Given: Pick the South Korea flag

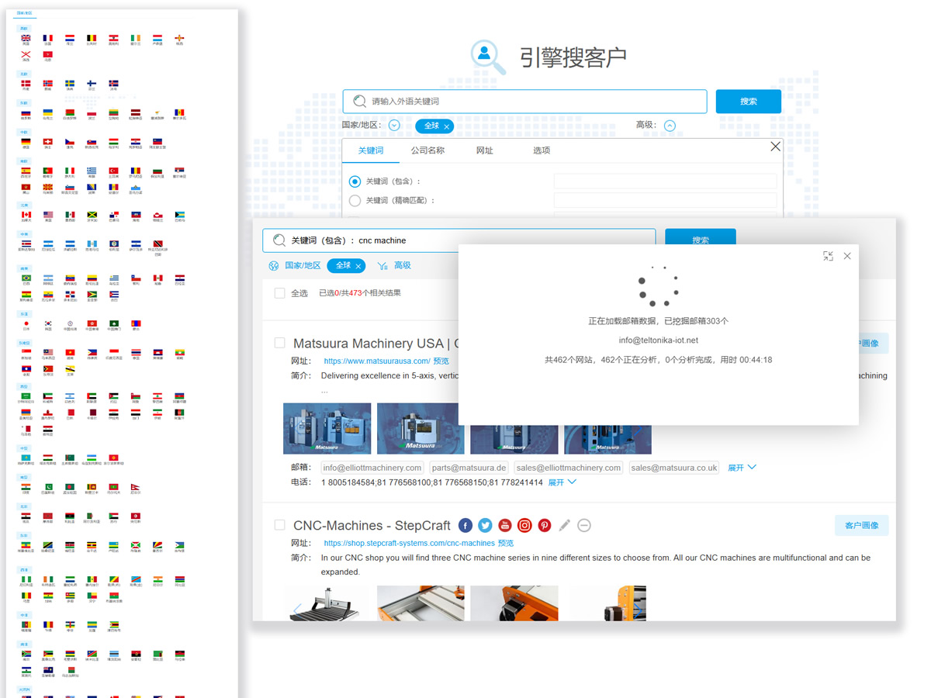Looking at the screenshot, I should 48,323.
